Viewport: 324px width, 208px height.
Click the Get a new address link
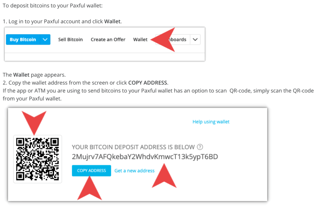pyautogui.click(x=134, y=171)
